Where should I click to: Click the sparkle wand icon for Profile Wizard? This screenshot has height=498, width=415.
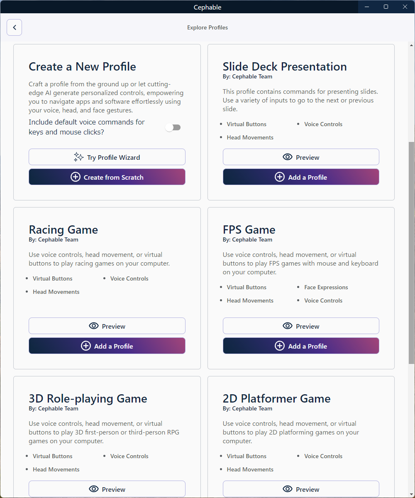[78, 157]
